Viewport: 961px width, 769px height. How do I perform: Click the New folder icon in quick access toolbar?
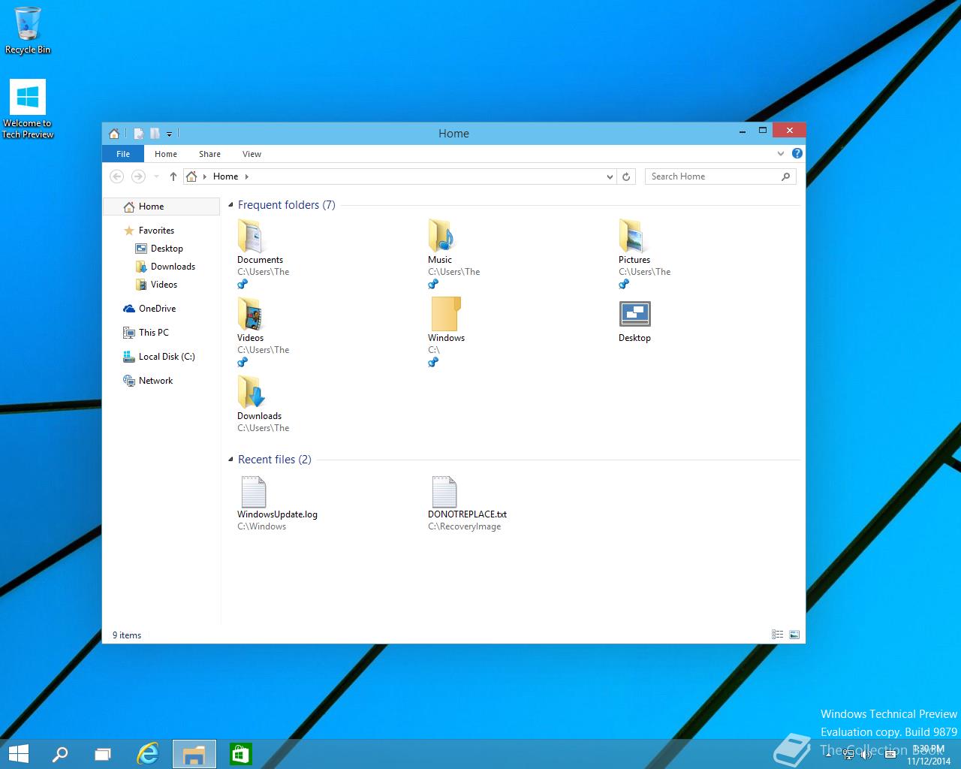(155, 134)
